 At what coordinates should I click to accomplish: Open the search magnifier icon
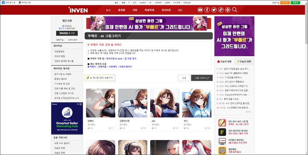(235, 10)
